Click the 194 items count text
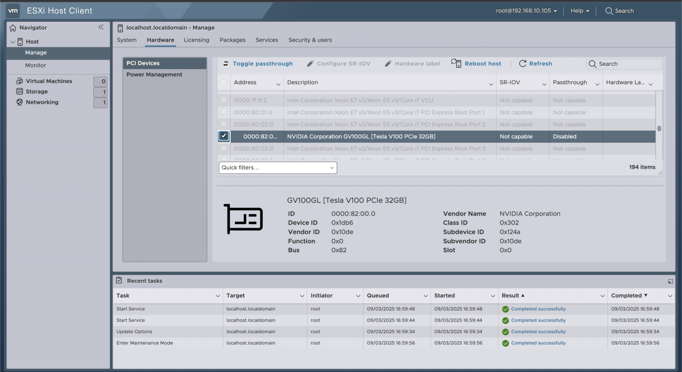Viewport: 682px width, 372px height. tap(642, 167)
